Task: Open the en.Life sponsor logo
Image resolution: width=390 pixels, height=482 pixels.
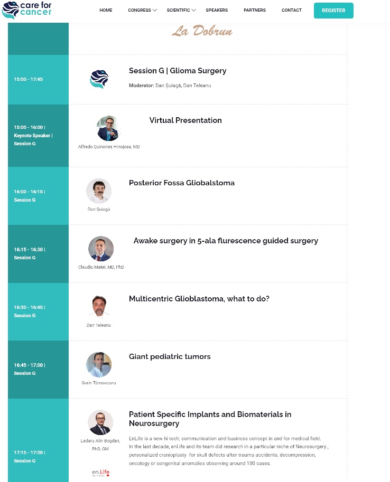Action: (x=100, y=472)
